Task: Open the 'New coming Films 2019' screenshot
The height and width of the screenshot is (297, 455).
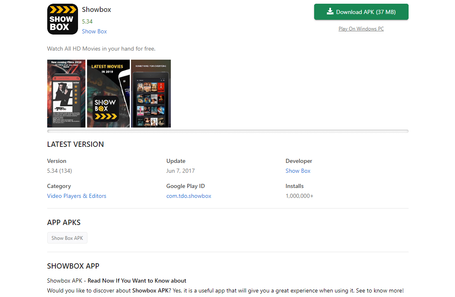Action: tap(66, 93)
